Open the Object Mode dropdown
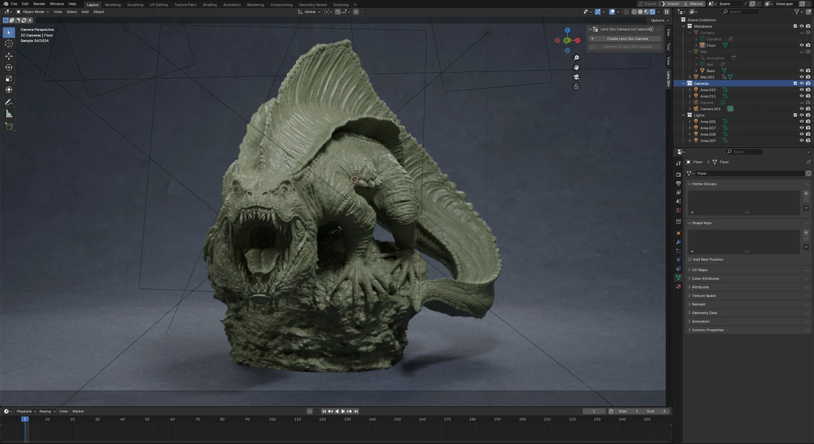This screenshot has height=444, width=814. coord(33,12)
